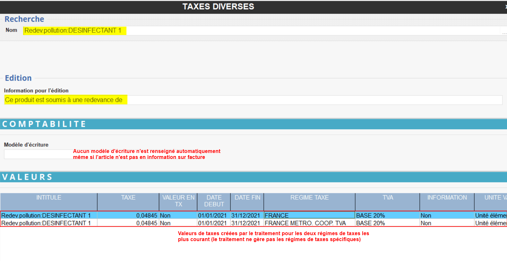Focus the Modèle d'écriture field
Screen dimensions: 507x261
(x=38, y=154)
